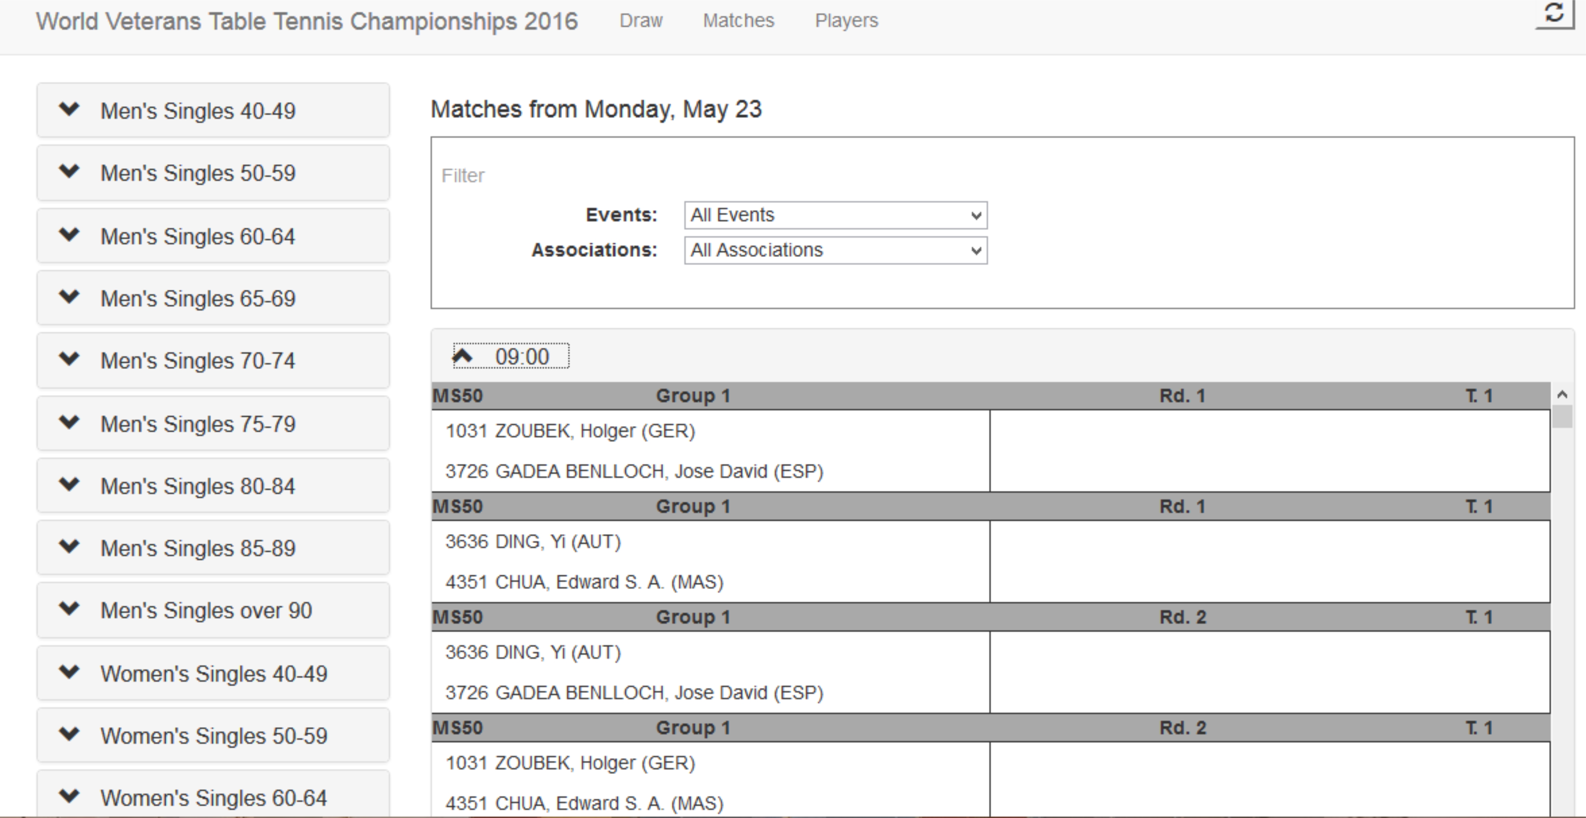Open Women's Singles 40-49 panel label

pos(214,675)
